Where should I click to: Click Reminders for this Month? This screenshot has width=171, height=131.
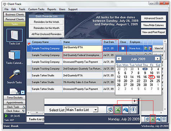point(46,28)
